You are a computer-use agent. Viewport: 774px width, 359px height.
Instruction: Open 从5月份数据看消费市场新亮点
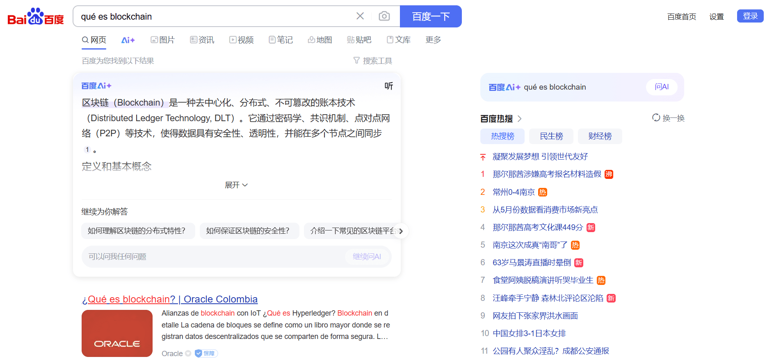(545, 210)
